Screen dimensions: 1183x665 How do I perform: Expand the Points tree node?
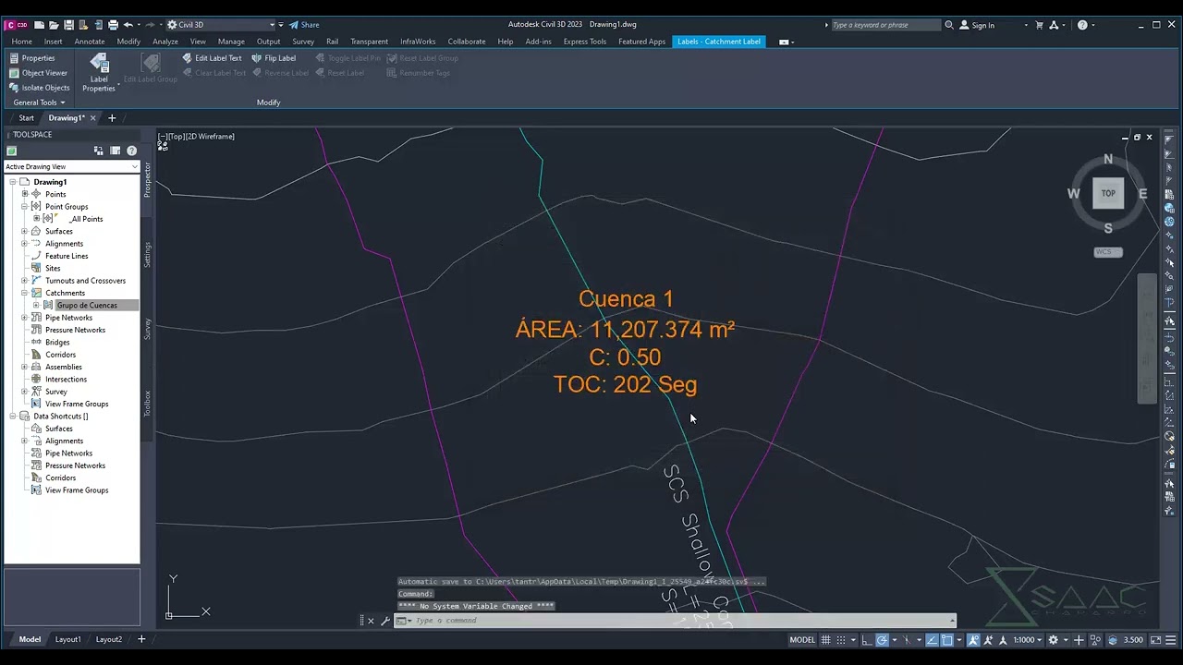click(25, 194)
